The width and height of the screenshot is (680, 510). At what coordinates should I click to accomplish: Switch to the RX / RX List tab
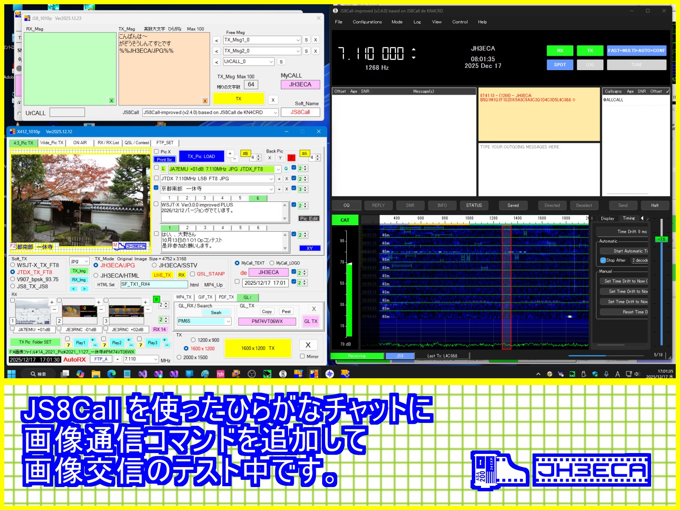pyautogui.click(x=108, y=143)
